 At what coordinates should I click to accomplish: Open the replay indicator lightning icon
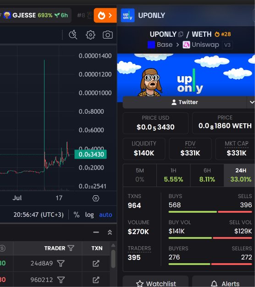73,34
